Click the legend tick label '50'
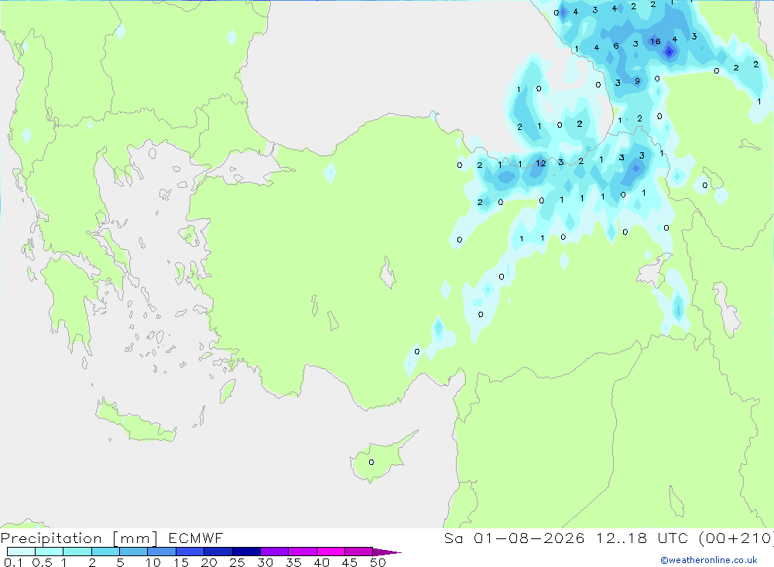This screenshot has width=774, height=567. click(x=378, y=562)
